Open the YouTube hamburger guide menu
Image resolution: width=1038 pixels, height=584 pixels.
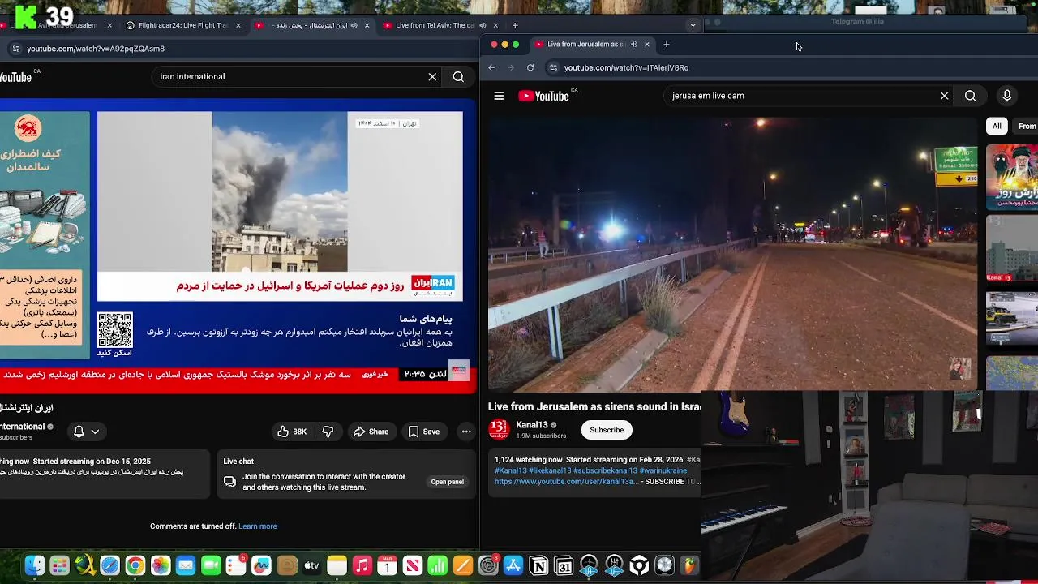(x=499, y=96)
